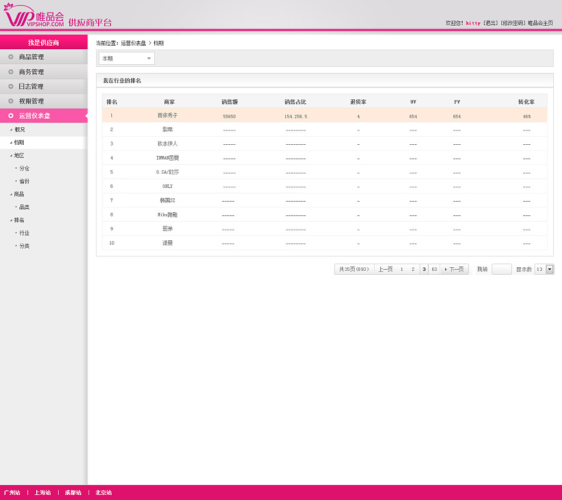Select the O.SA/欧莎 merchant row
This screenshot has width=562, height=500.
[x=324, y=172]
